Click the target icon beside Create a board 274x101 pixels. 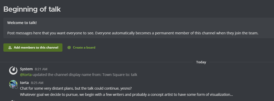tap(69, 48)
